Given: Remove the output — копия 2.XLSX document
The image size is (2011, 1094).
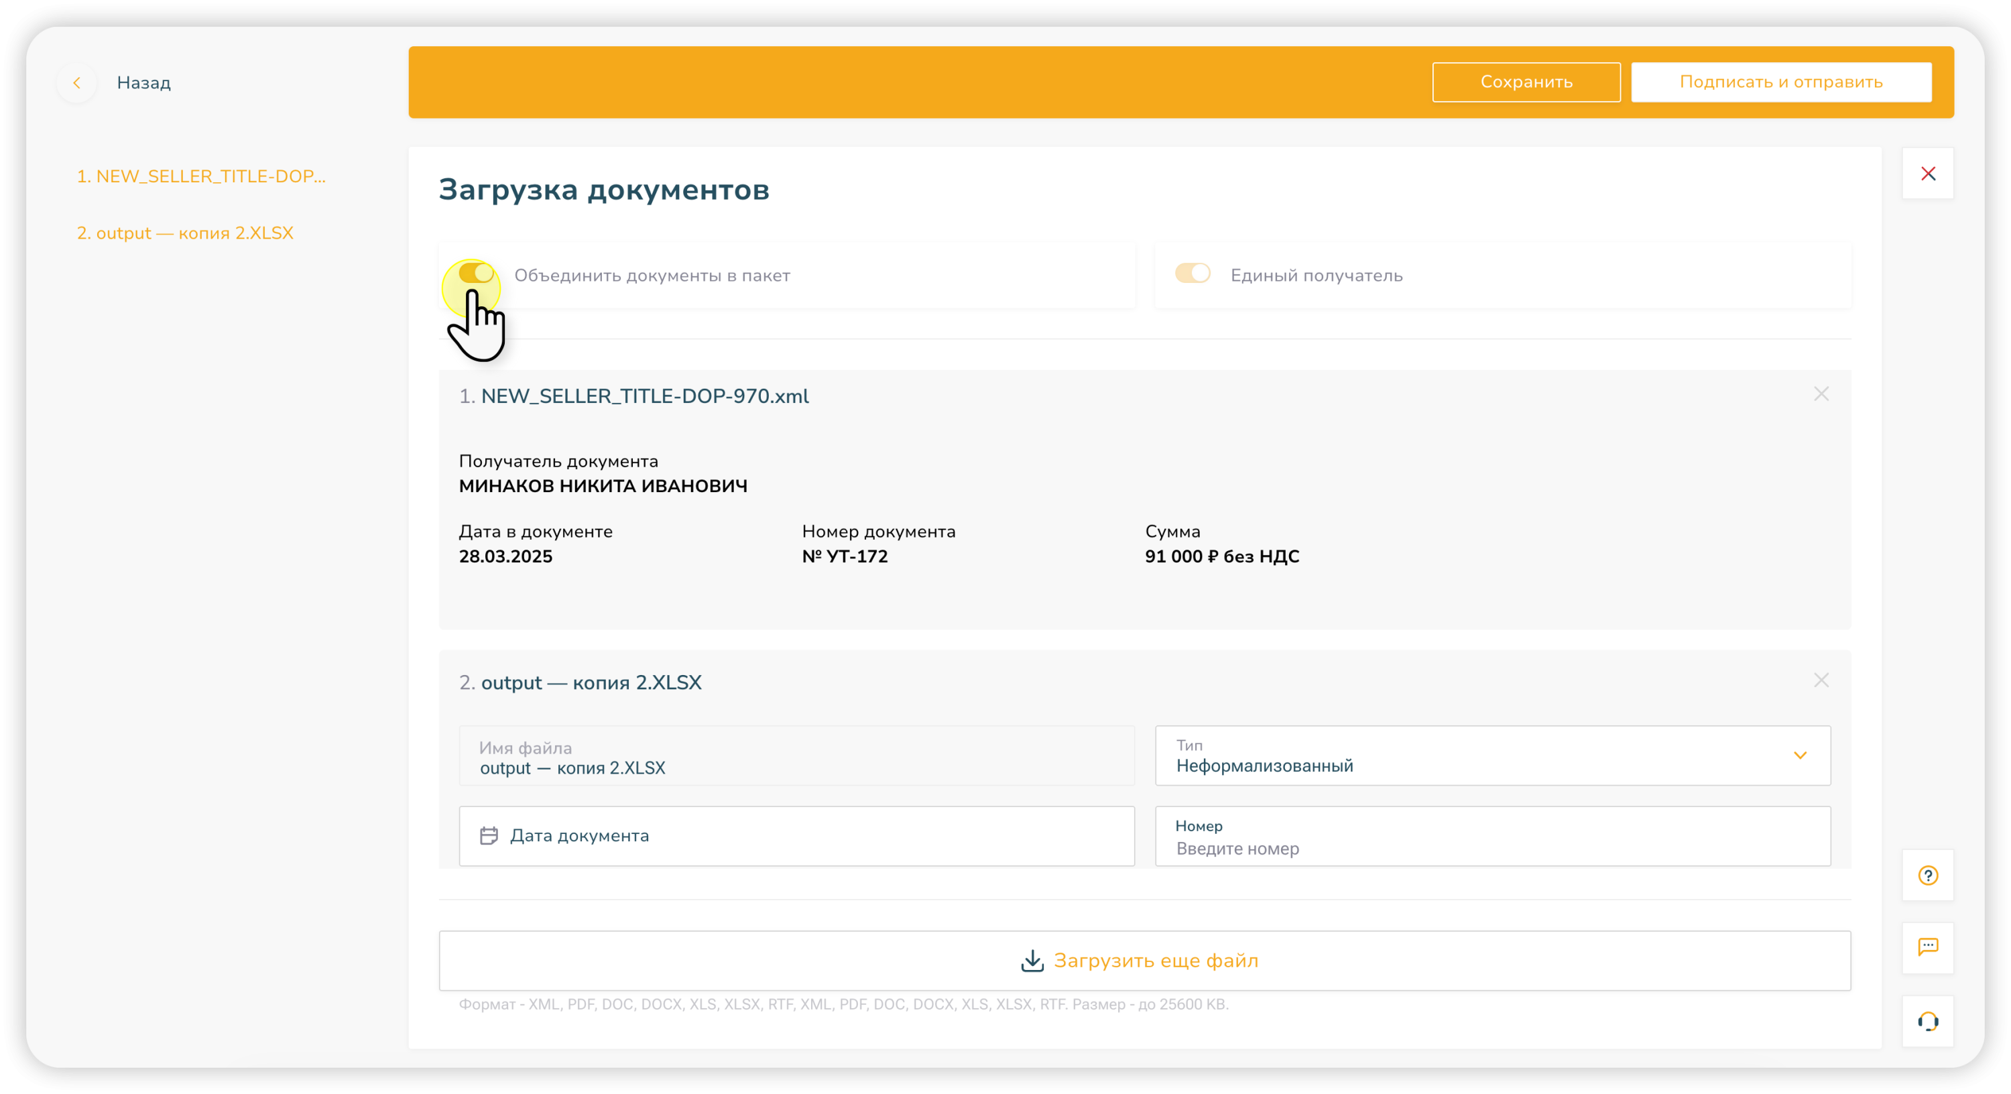Looking at the screenshot, I should (1821, 680).
